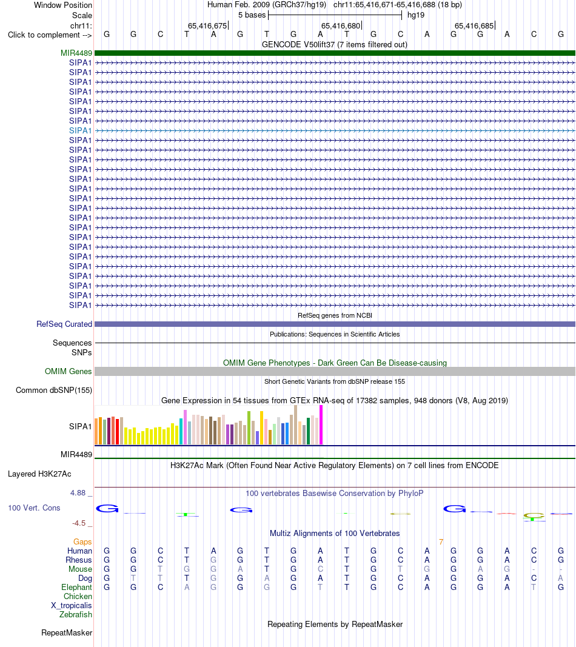576x647 pixels.
Task: Open the Layered H3K27Ac track label
Action: click(x=39, y=474)
